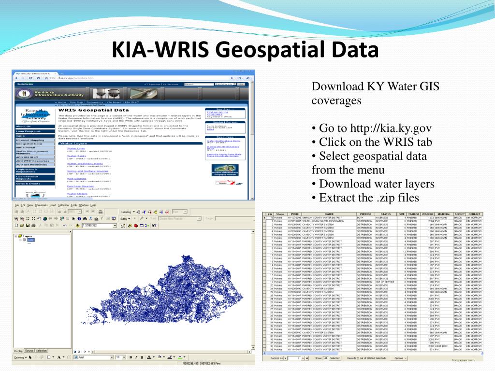Viewport: 495px width, 371px height.
Task: Open the Drawing dropdown menu
Action: tap(20, 357)
